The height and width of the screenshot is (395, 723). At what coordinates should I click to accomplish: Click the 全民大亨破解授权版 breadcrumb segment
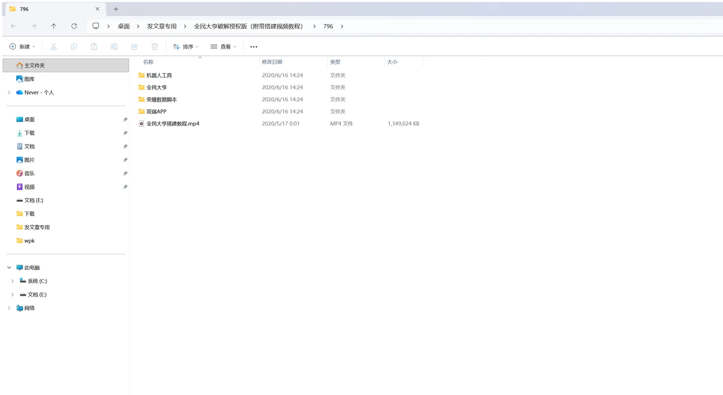coord(249,26)
